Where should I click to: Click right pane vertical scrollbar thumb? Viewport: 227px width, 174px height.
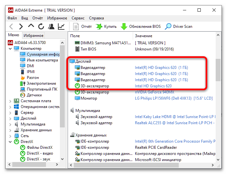click(218, 70)
